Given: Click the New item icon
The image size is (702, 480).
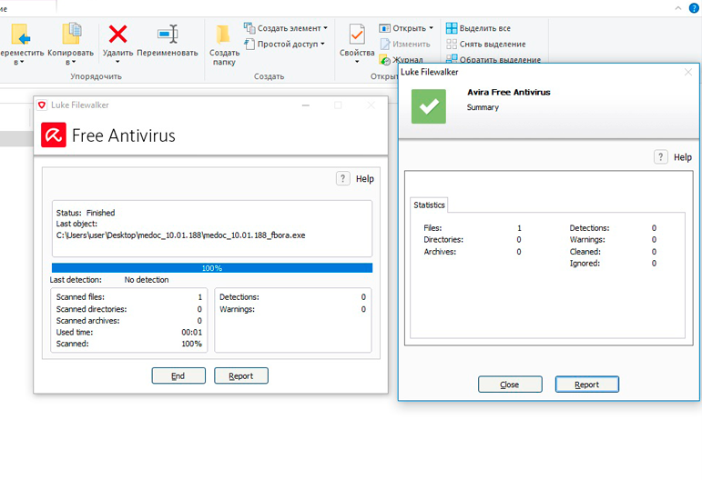Looking at the screenshot, I should (x=249, y=28).
